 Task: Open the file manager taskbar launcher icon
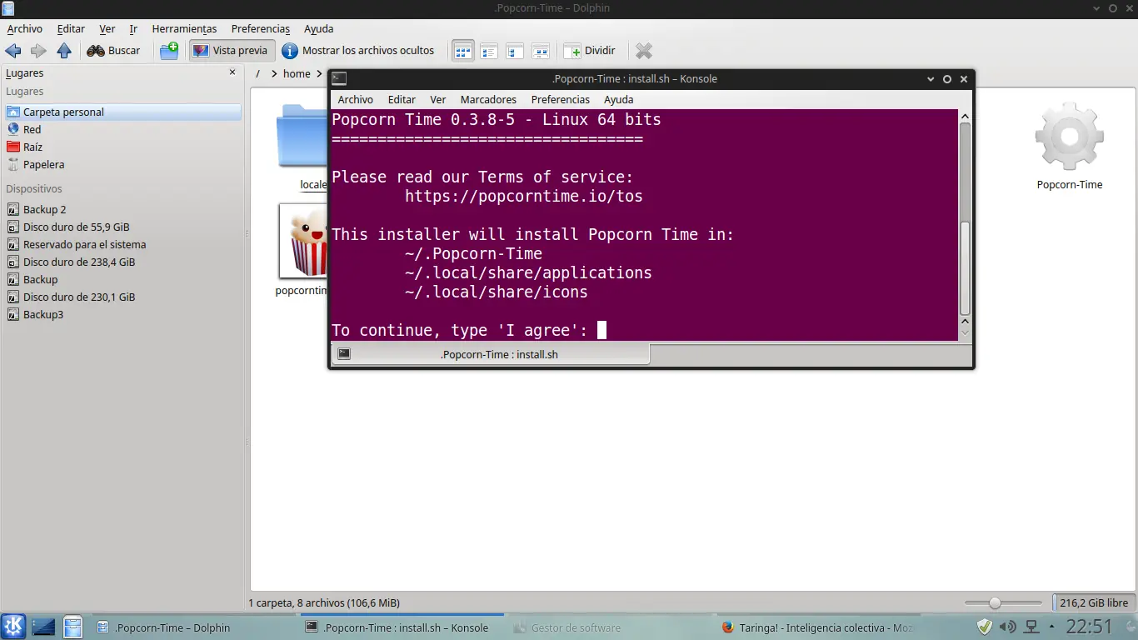coord(72,627)
